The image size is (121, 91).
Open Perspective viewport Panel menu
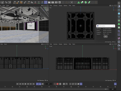click(x=8, y=6)
